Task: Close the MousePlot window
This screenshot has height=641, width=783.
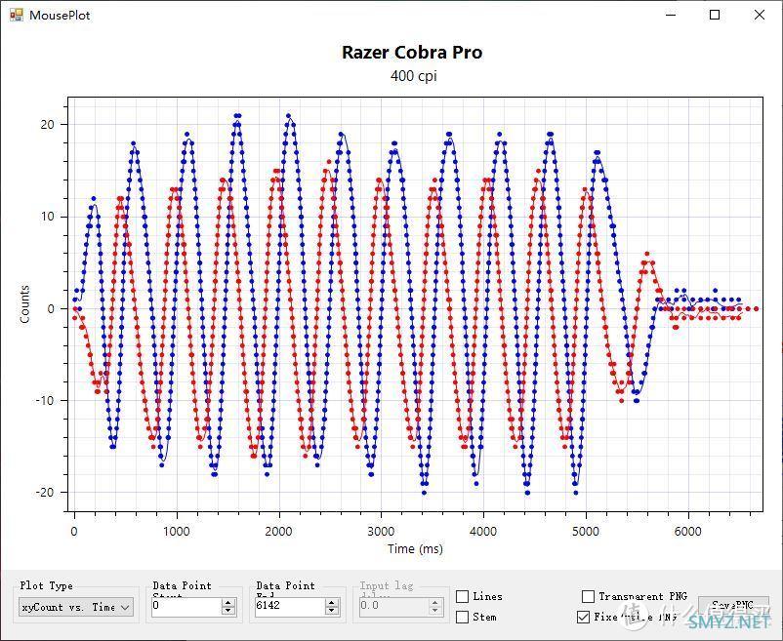Action: tap(759, 15)
